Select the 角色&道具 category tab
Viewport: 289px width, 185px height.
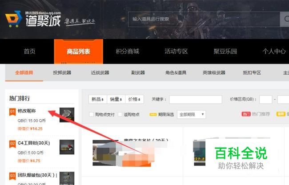(176, 72)
